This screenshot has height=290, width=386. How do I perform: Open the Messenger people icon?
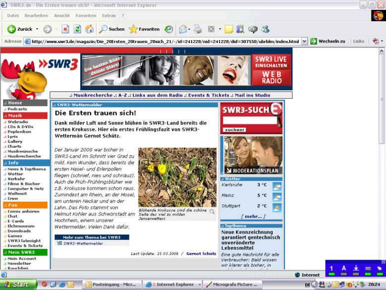point(265,29)
